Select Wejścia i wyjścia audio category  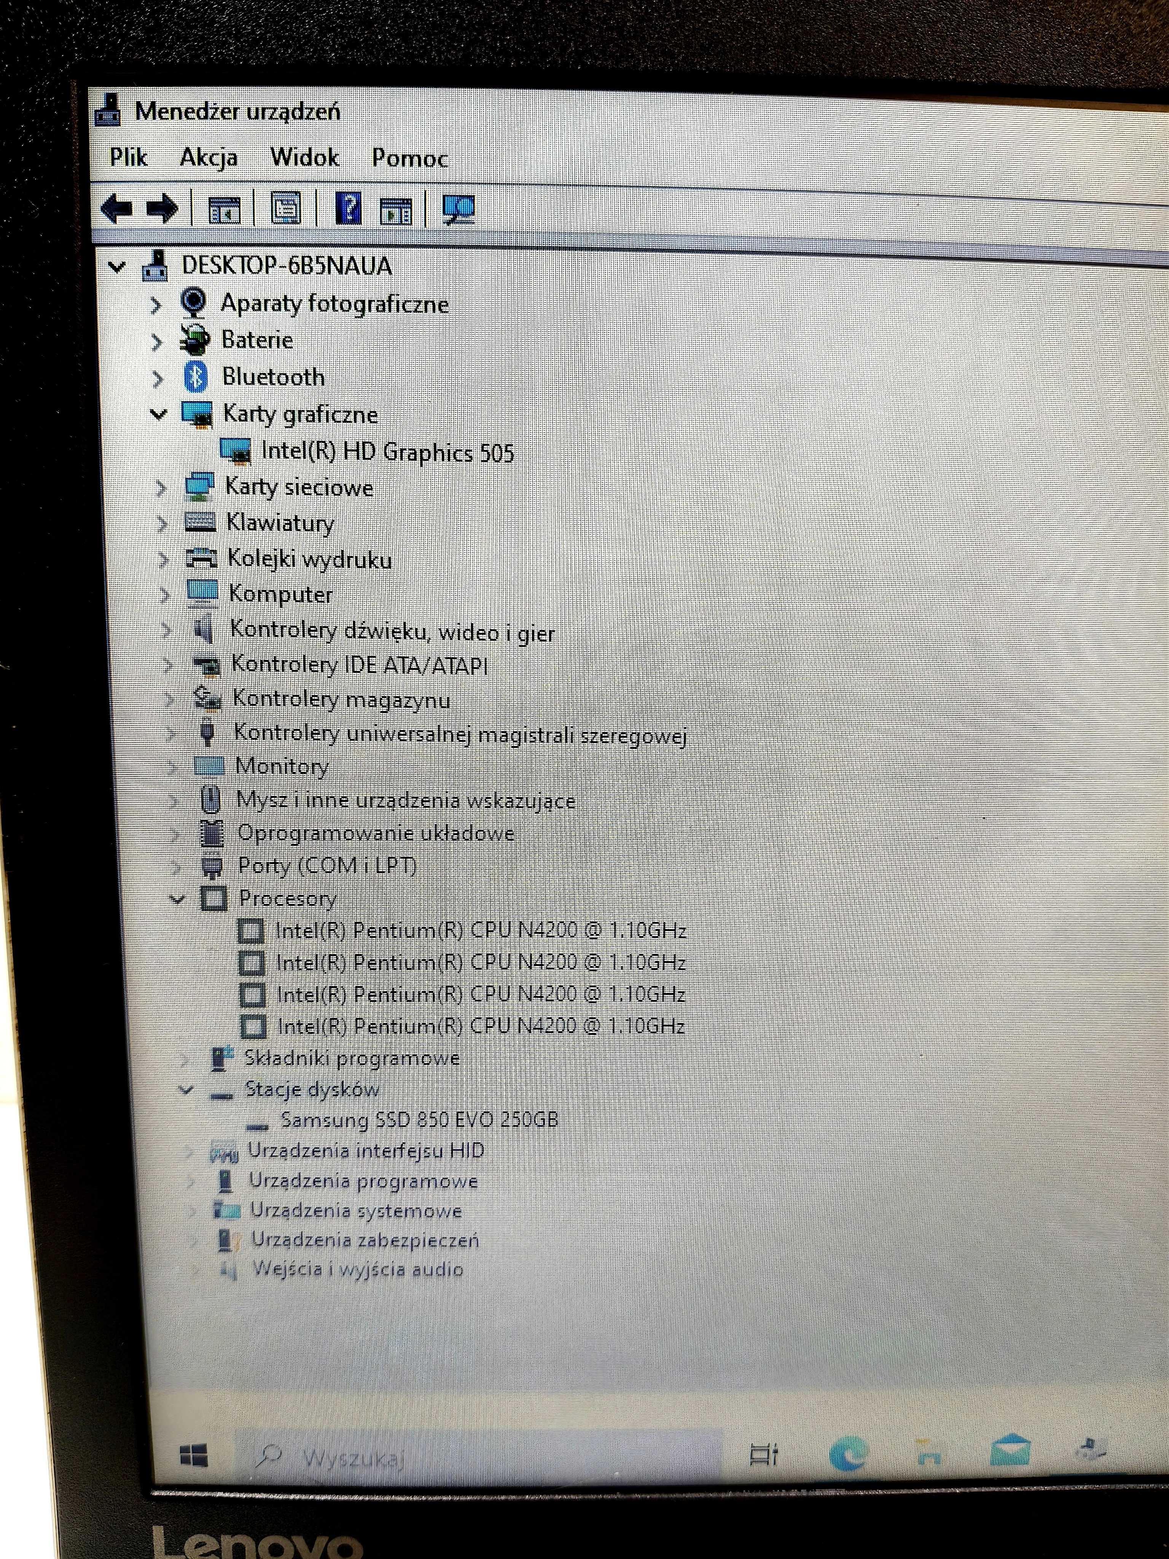tap(359, 1269)
